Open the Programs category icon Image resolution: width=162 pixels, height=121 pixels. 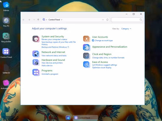pos(36,72)
